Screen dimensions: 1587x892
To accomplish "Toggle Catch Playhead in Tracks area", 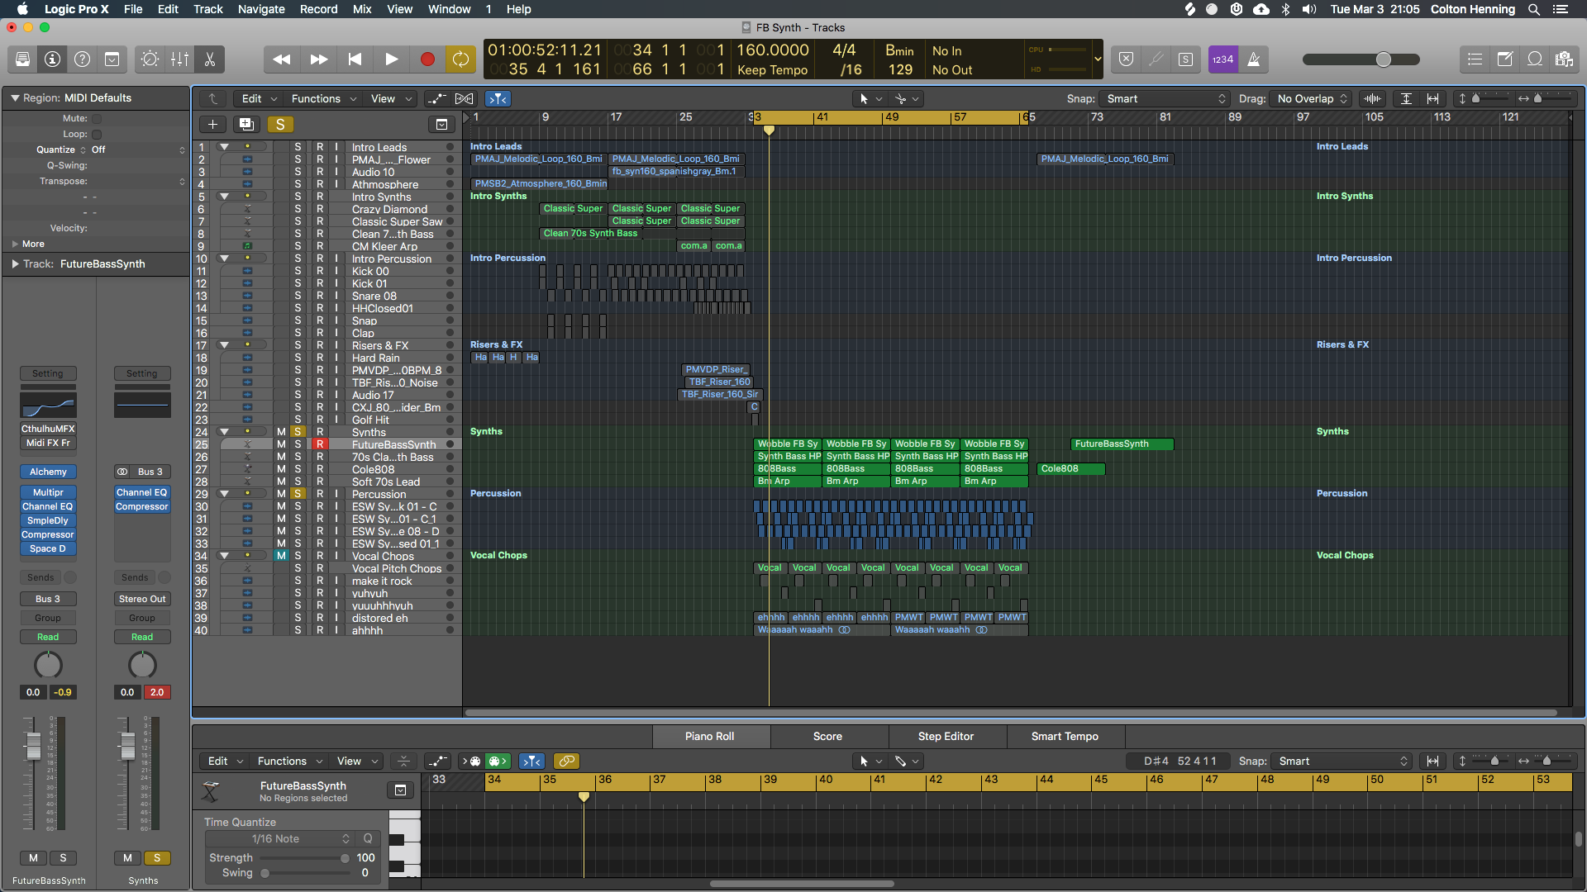I will (498, 99).
